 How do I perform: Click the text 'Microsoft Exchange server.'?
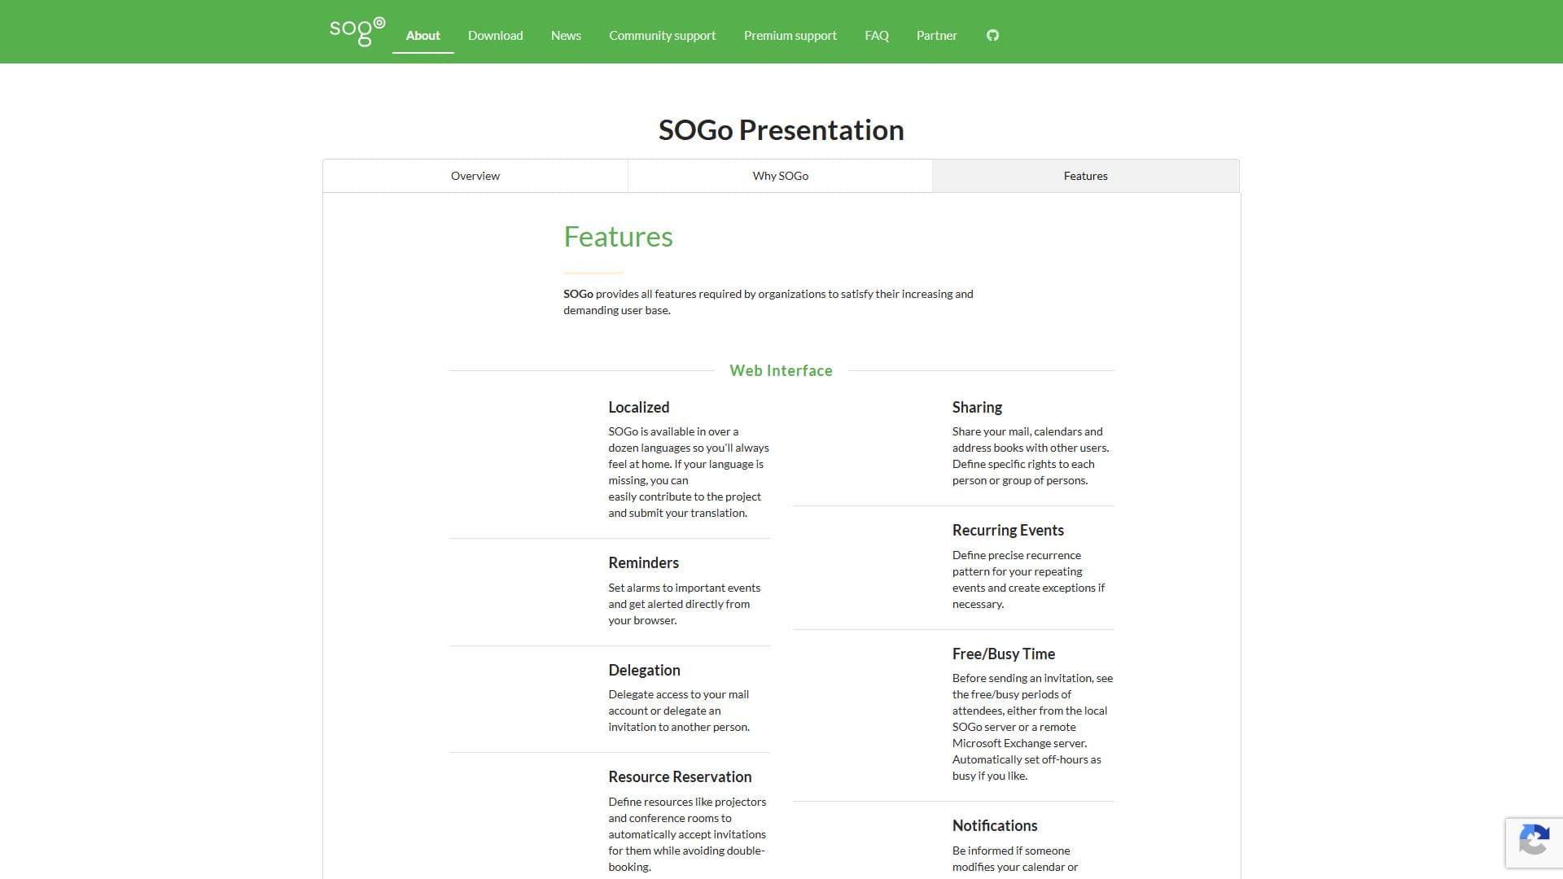click(1020, 743)
